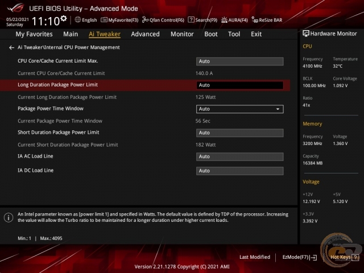Open the Advanced tab
This screenshot has width=364, height=273.
[146, 34]
